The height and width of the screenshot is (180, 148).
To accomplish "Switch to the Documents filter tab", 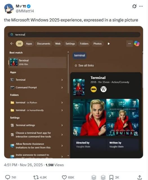I will pyautogui.click(x=44, y=44).
